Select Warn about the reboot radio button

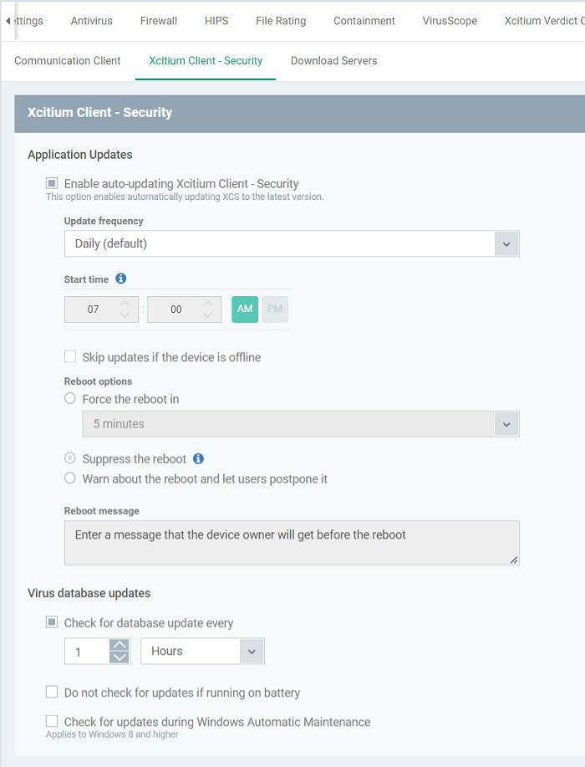(69, 478)
